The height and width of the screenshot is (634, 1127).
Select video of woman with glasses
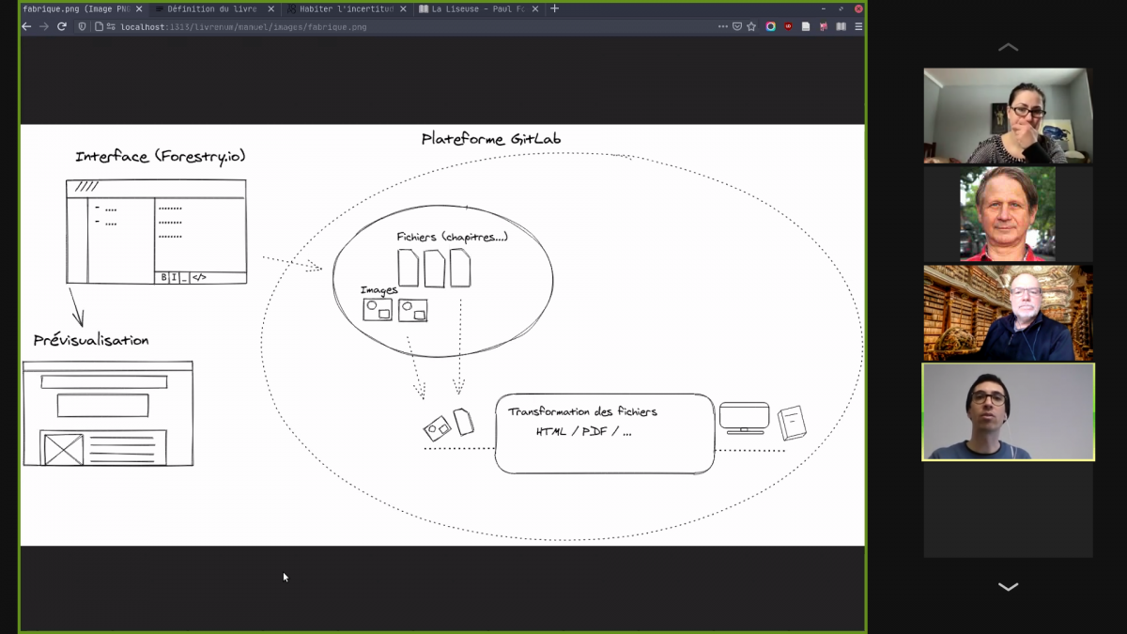[1008, 116]
